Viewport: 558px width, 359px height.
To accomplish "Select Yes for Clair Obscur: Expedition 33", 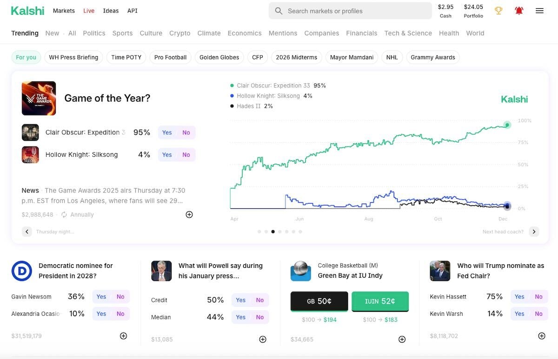I will click(x=167, y=133).
